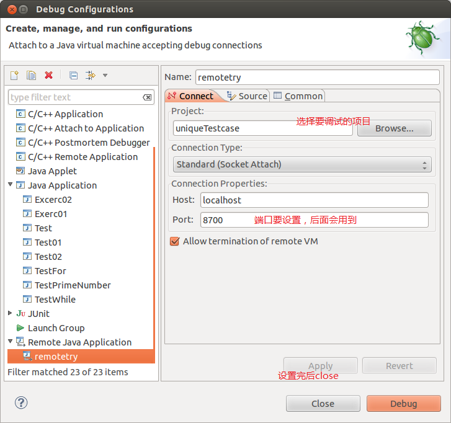Image resolution: width=451 pixels, height=423 pixels.
Task: Select the JUnit category label
Action: (x=38, y=314)
